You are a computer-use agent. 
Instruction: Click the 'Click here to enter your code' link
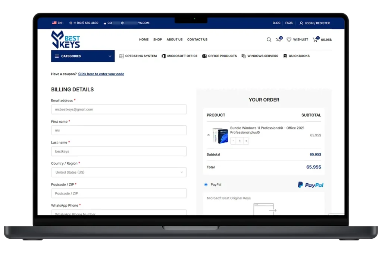coord(101,74)
